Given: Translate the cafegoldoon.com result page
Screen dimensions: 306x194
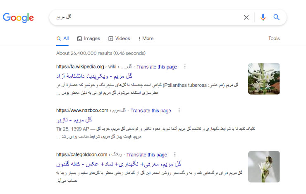Looking at the screenshot, I should (x=147, y=155).
